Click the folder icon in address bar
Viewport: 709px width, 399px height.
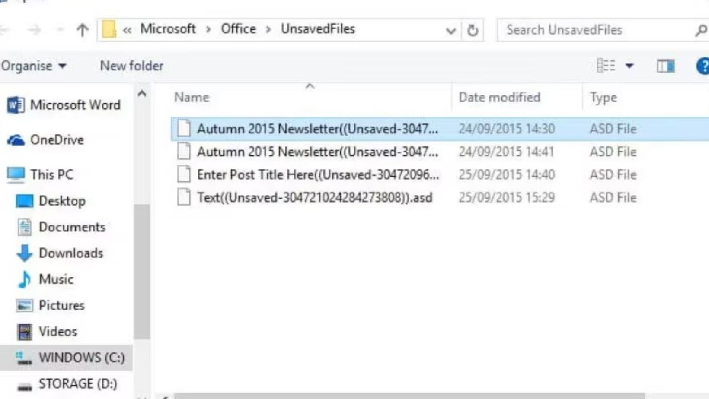point(109,29)
